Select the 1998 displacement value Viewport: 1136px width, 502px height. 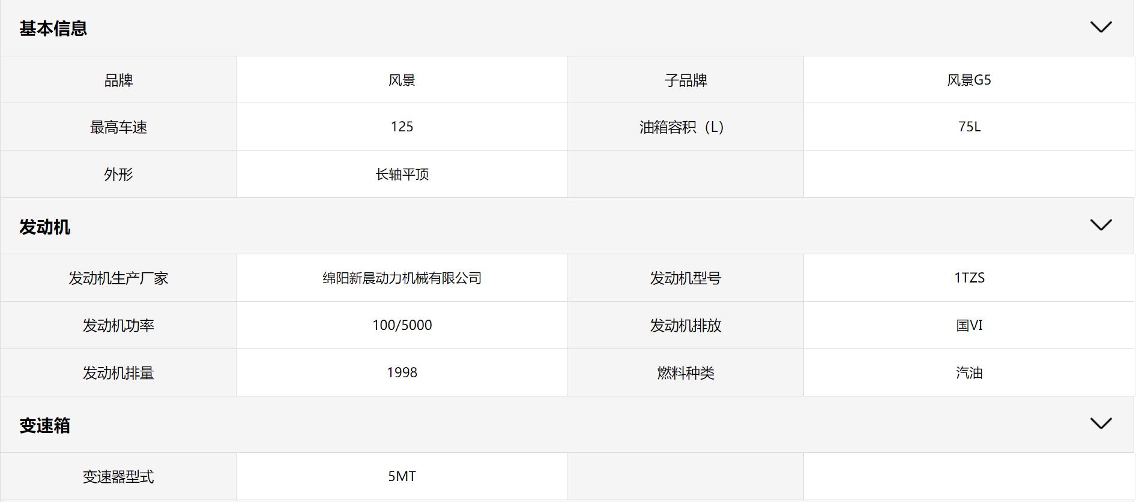click(402, 372)
